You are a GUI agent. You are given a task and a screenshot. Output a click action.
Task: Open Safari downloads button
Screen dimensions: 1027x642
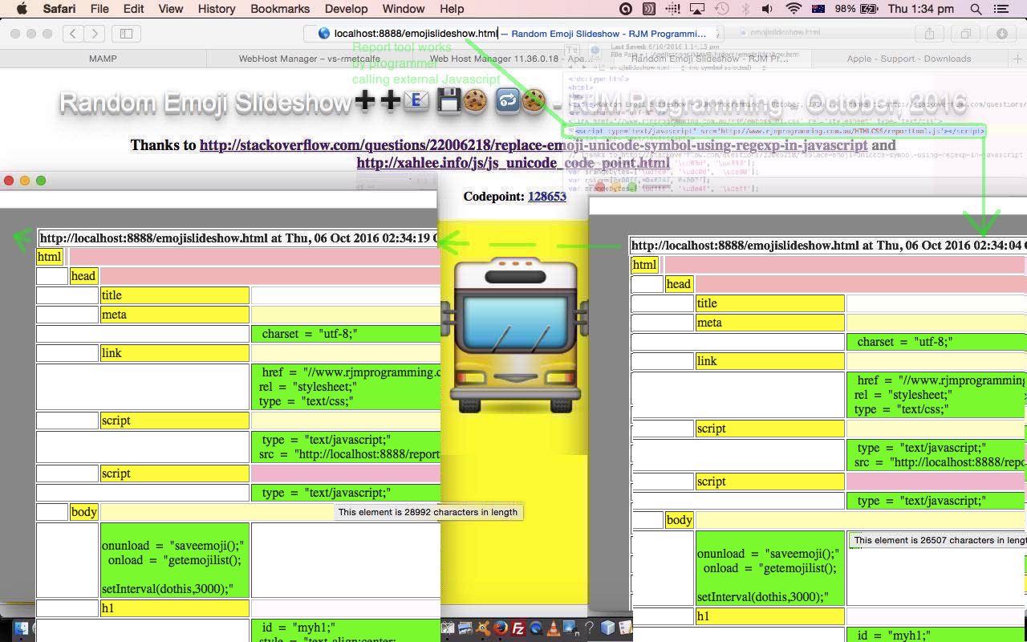click(1002, 34)
